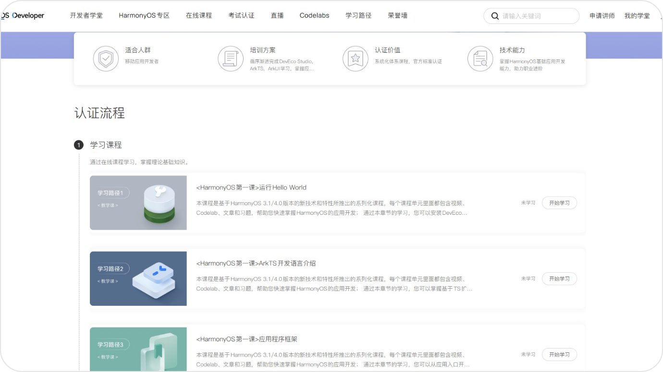Open the 学习路径1 course thumbnail
The image size is (663, 372).
(138, 203)
